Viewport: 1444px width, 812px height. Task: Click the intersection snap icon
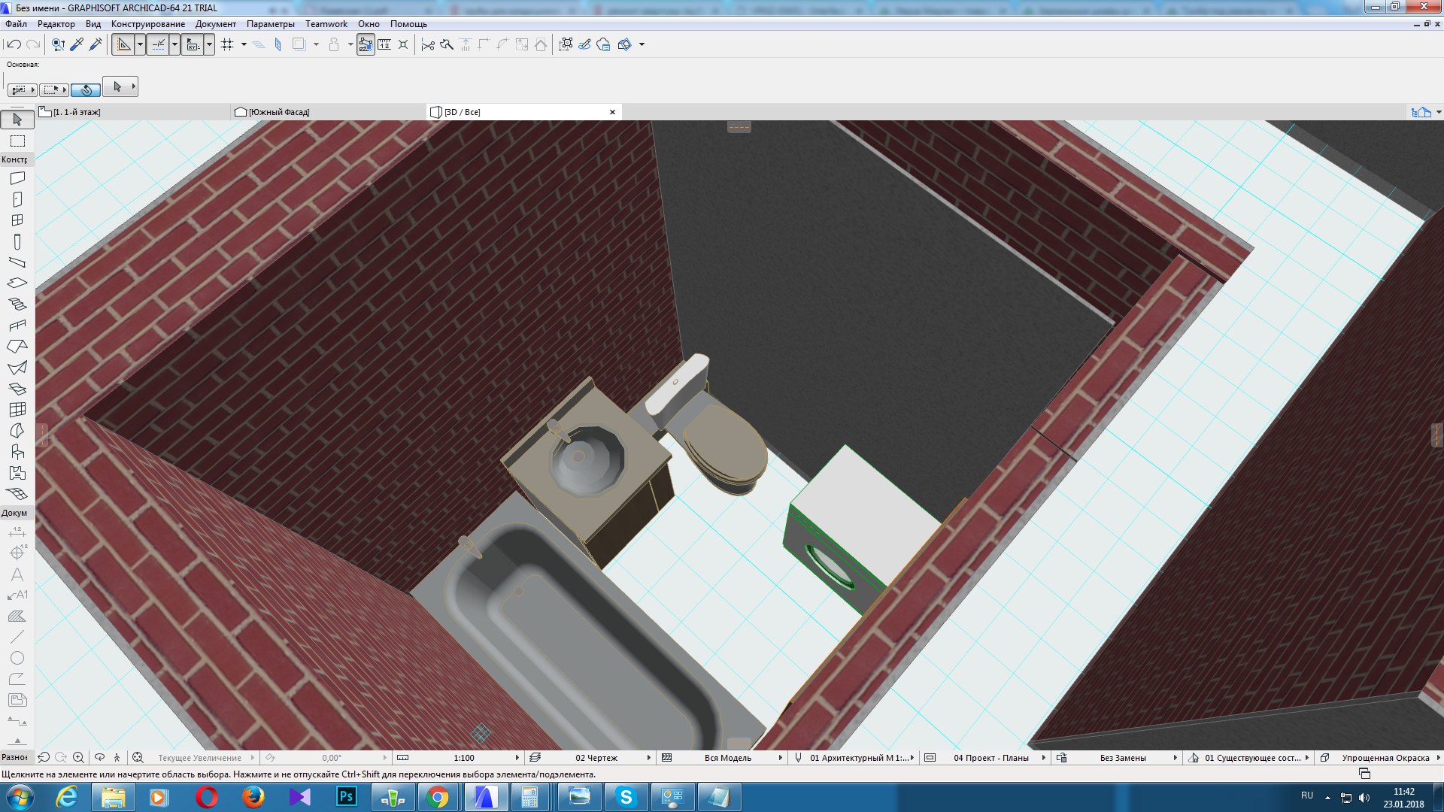tap(403, 44)
